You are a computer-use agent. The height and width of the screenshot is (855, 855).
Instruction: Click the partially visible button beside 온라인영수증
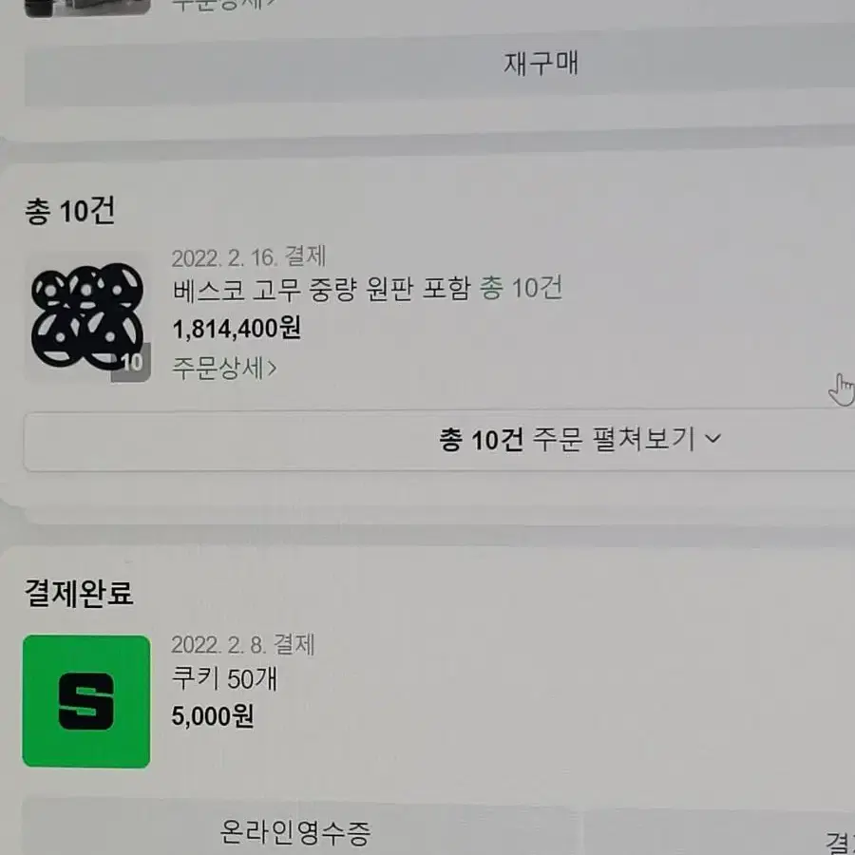tap(720, 832)
